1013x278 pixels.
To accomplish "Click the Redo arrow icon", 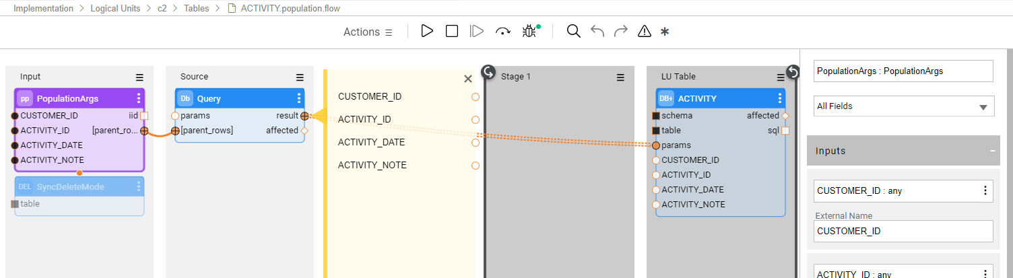I will (x=621, y=32).
